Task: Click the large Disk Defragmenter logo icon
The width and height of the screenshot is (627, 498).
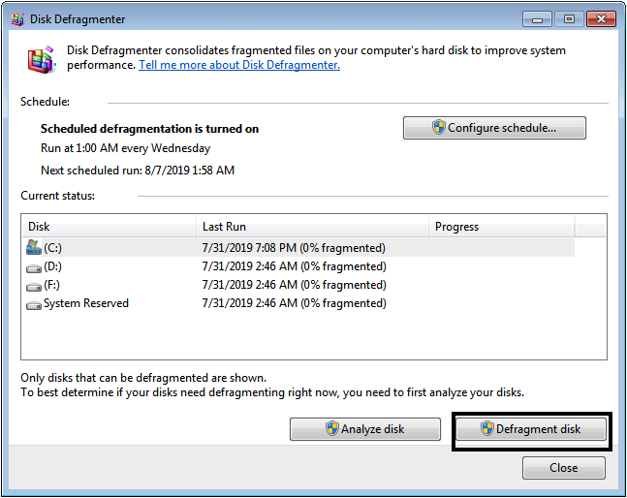Action: [x=41, y=60]
